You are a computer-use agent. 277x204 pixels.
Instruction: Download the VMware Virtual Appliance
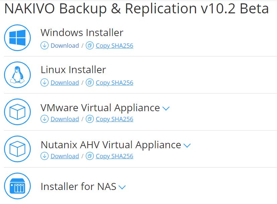65,119
